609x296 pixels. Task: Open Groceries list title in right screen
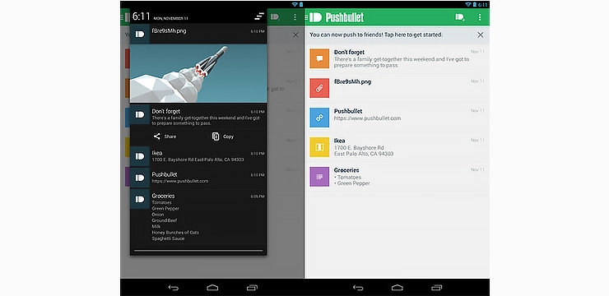click(346, 170)
